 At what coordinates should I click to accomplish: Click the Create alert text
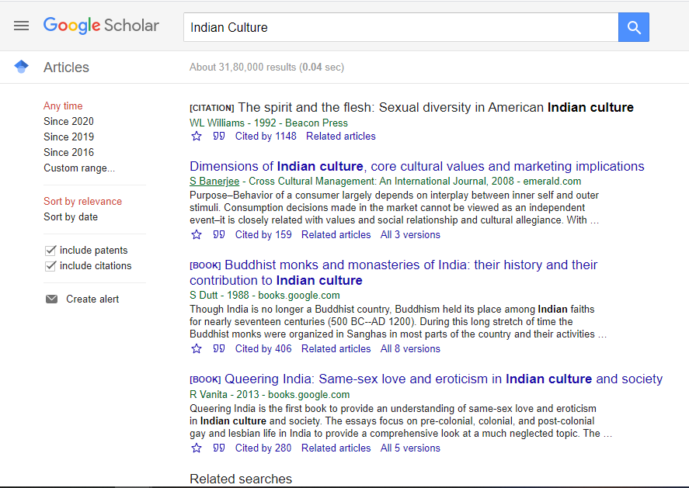[x=92, y=299]
